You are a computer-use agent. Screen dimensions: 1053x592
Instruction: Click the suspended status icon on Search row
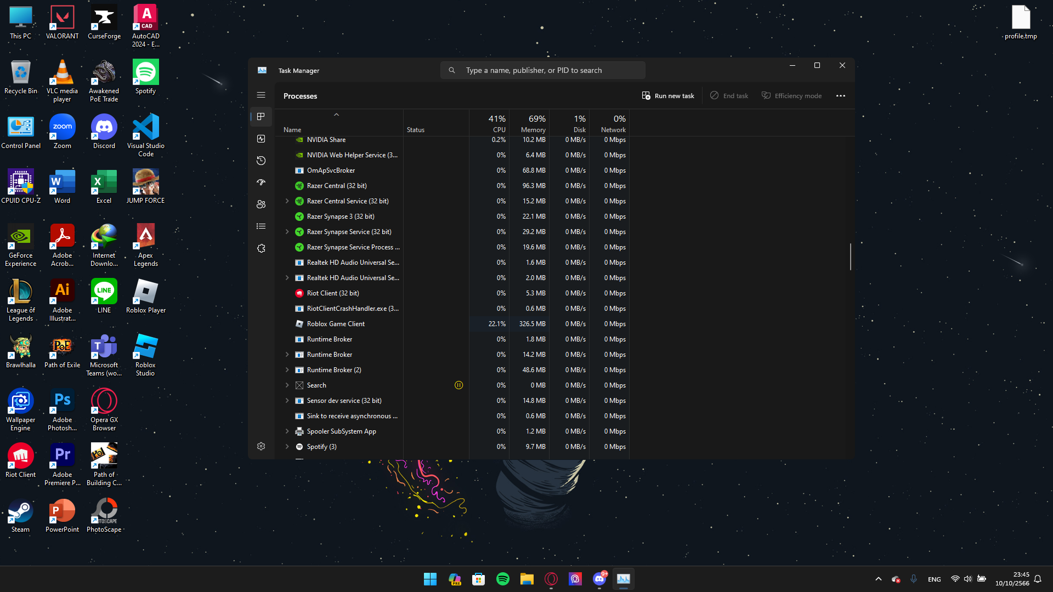pos(458,385)
